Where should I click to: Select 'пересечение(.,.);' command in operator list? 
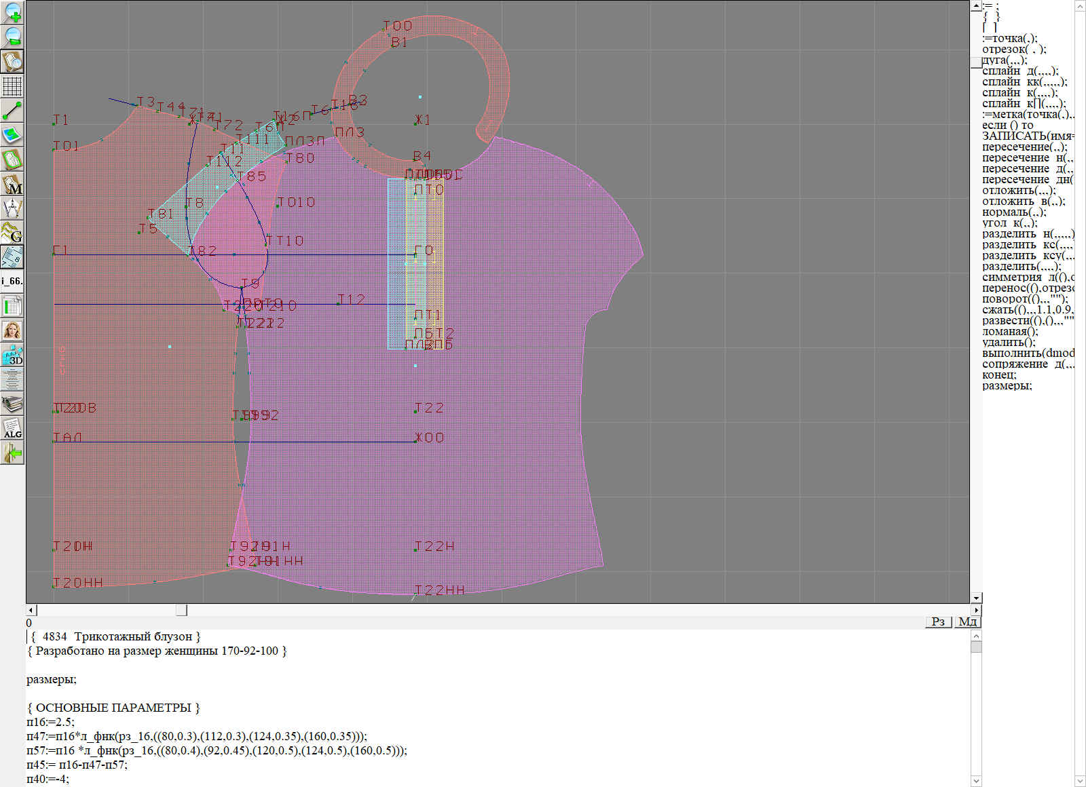click(x=1024, y=147)
